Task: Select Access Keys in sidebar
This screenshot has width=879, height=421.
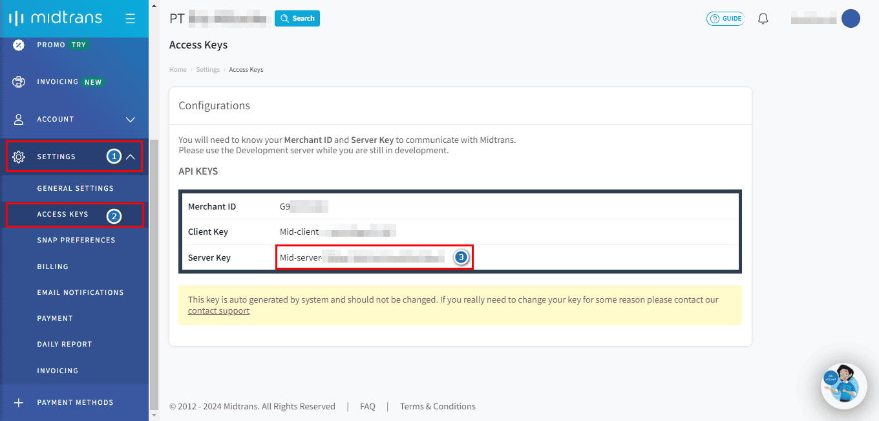Action: click(x=74, y=214)
